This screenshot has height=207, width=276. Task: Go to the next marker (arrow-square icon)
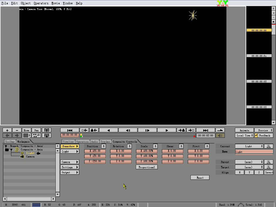point(191,130)
